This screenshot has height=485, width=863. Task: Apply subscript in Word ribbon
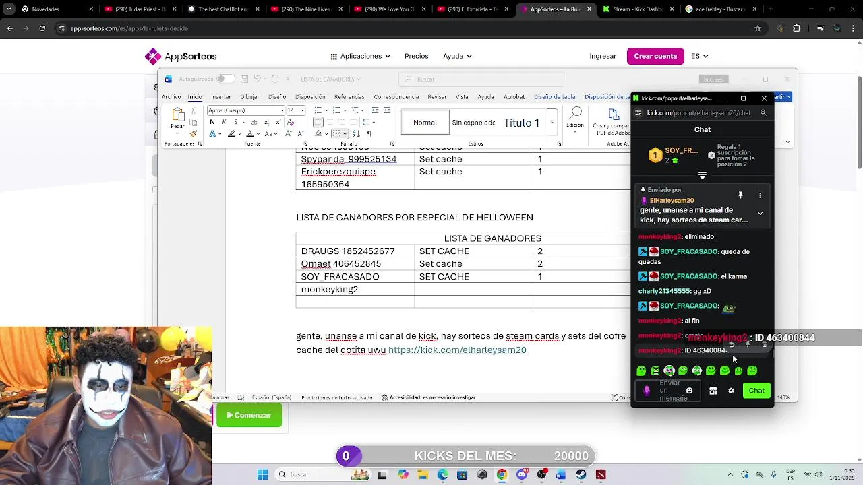266,122
